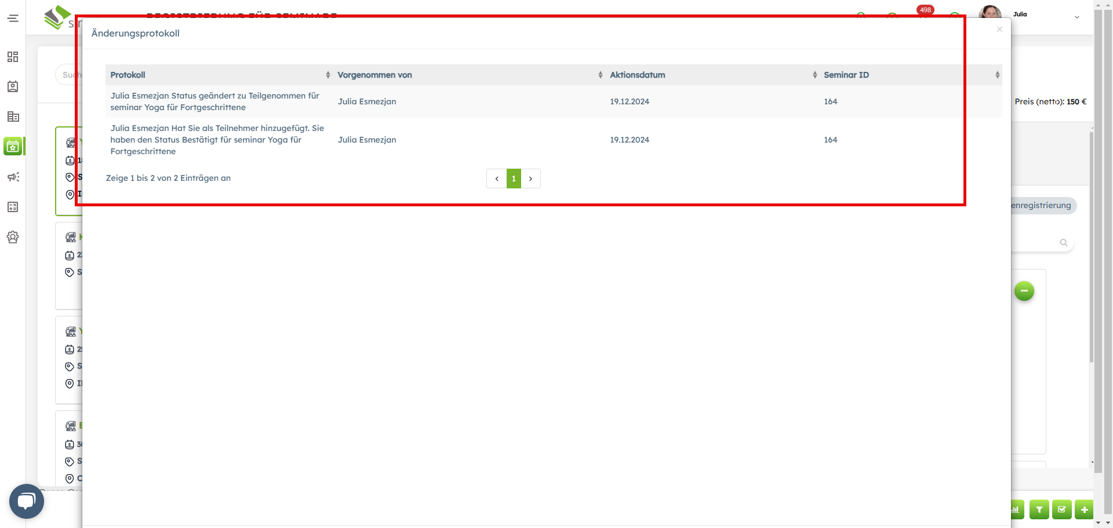Toggle the hamburger menu in the sidebar
The image size is (1113, 528).
click(x=13, y=19)
